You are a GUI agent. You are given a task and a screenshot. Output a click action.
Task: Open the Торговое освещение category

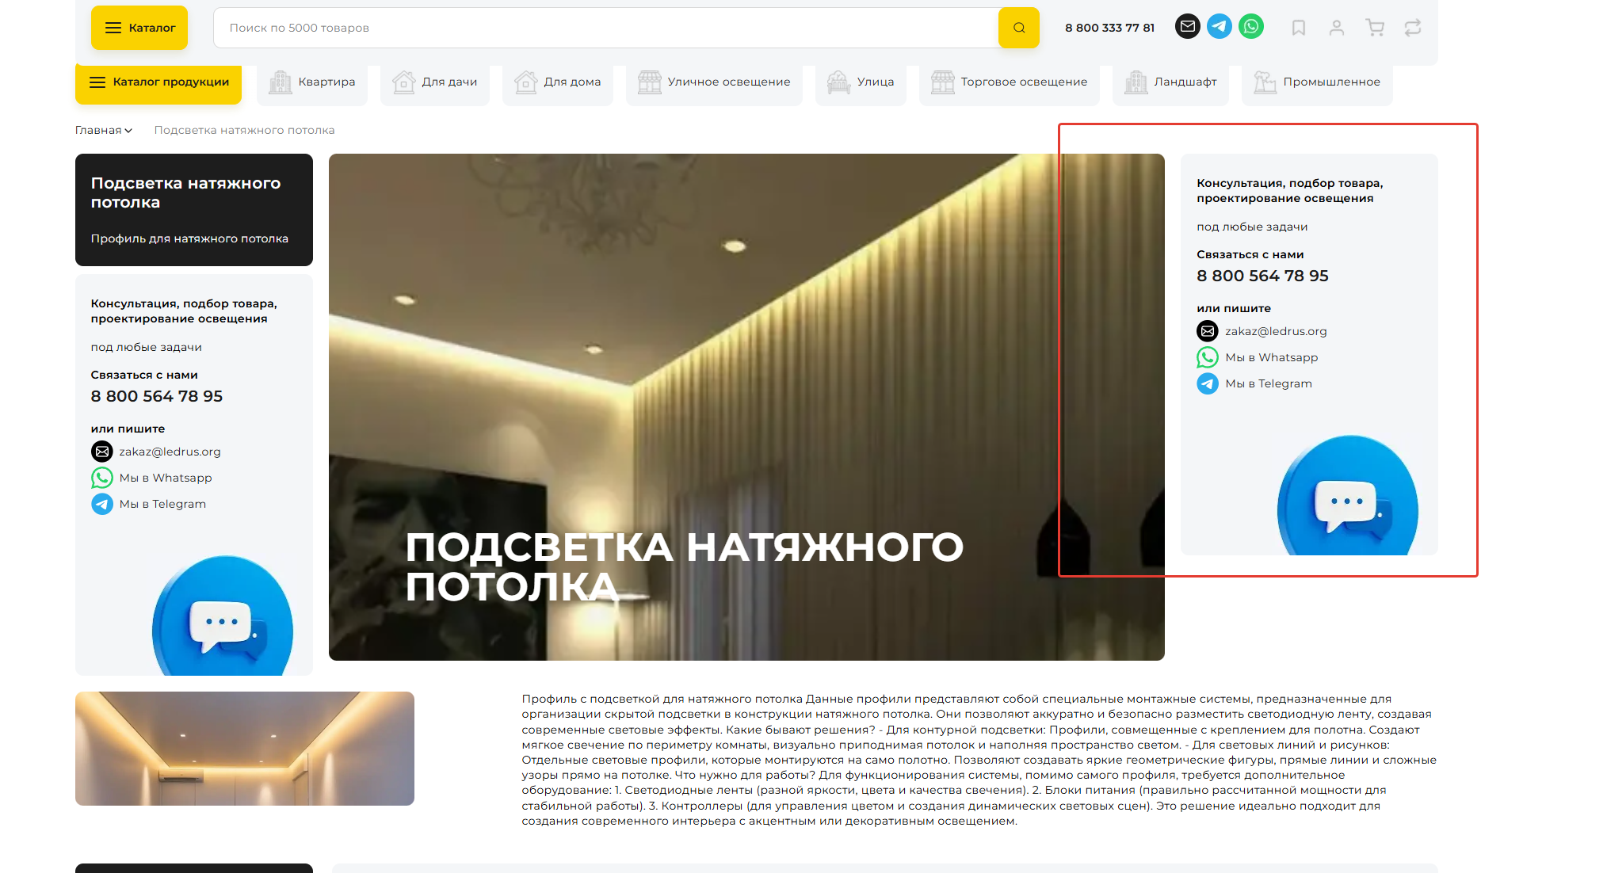point(1009,82)
